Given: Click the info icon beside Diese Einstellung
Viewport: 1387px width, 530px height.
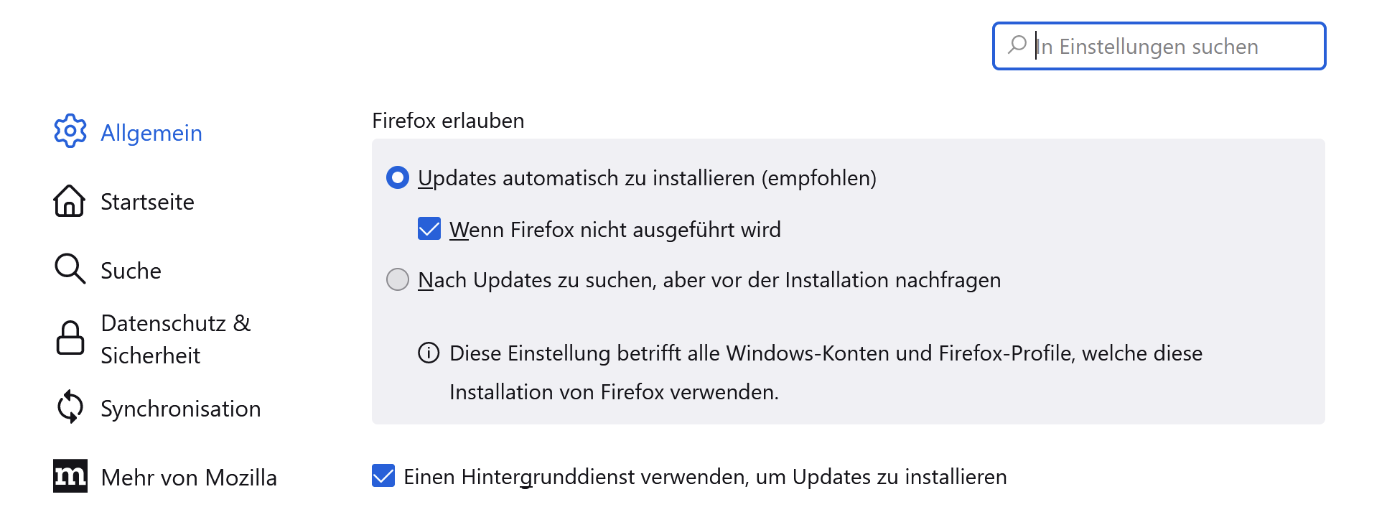Looking at the screenshot, I should [429, 353].
